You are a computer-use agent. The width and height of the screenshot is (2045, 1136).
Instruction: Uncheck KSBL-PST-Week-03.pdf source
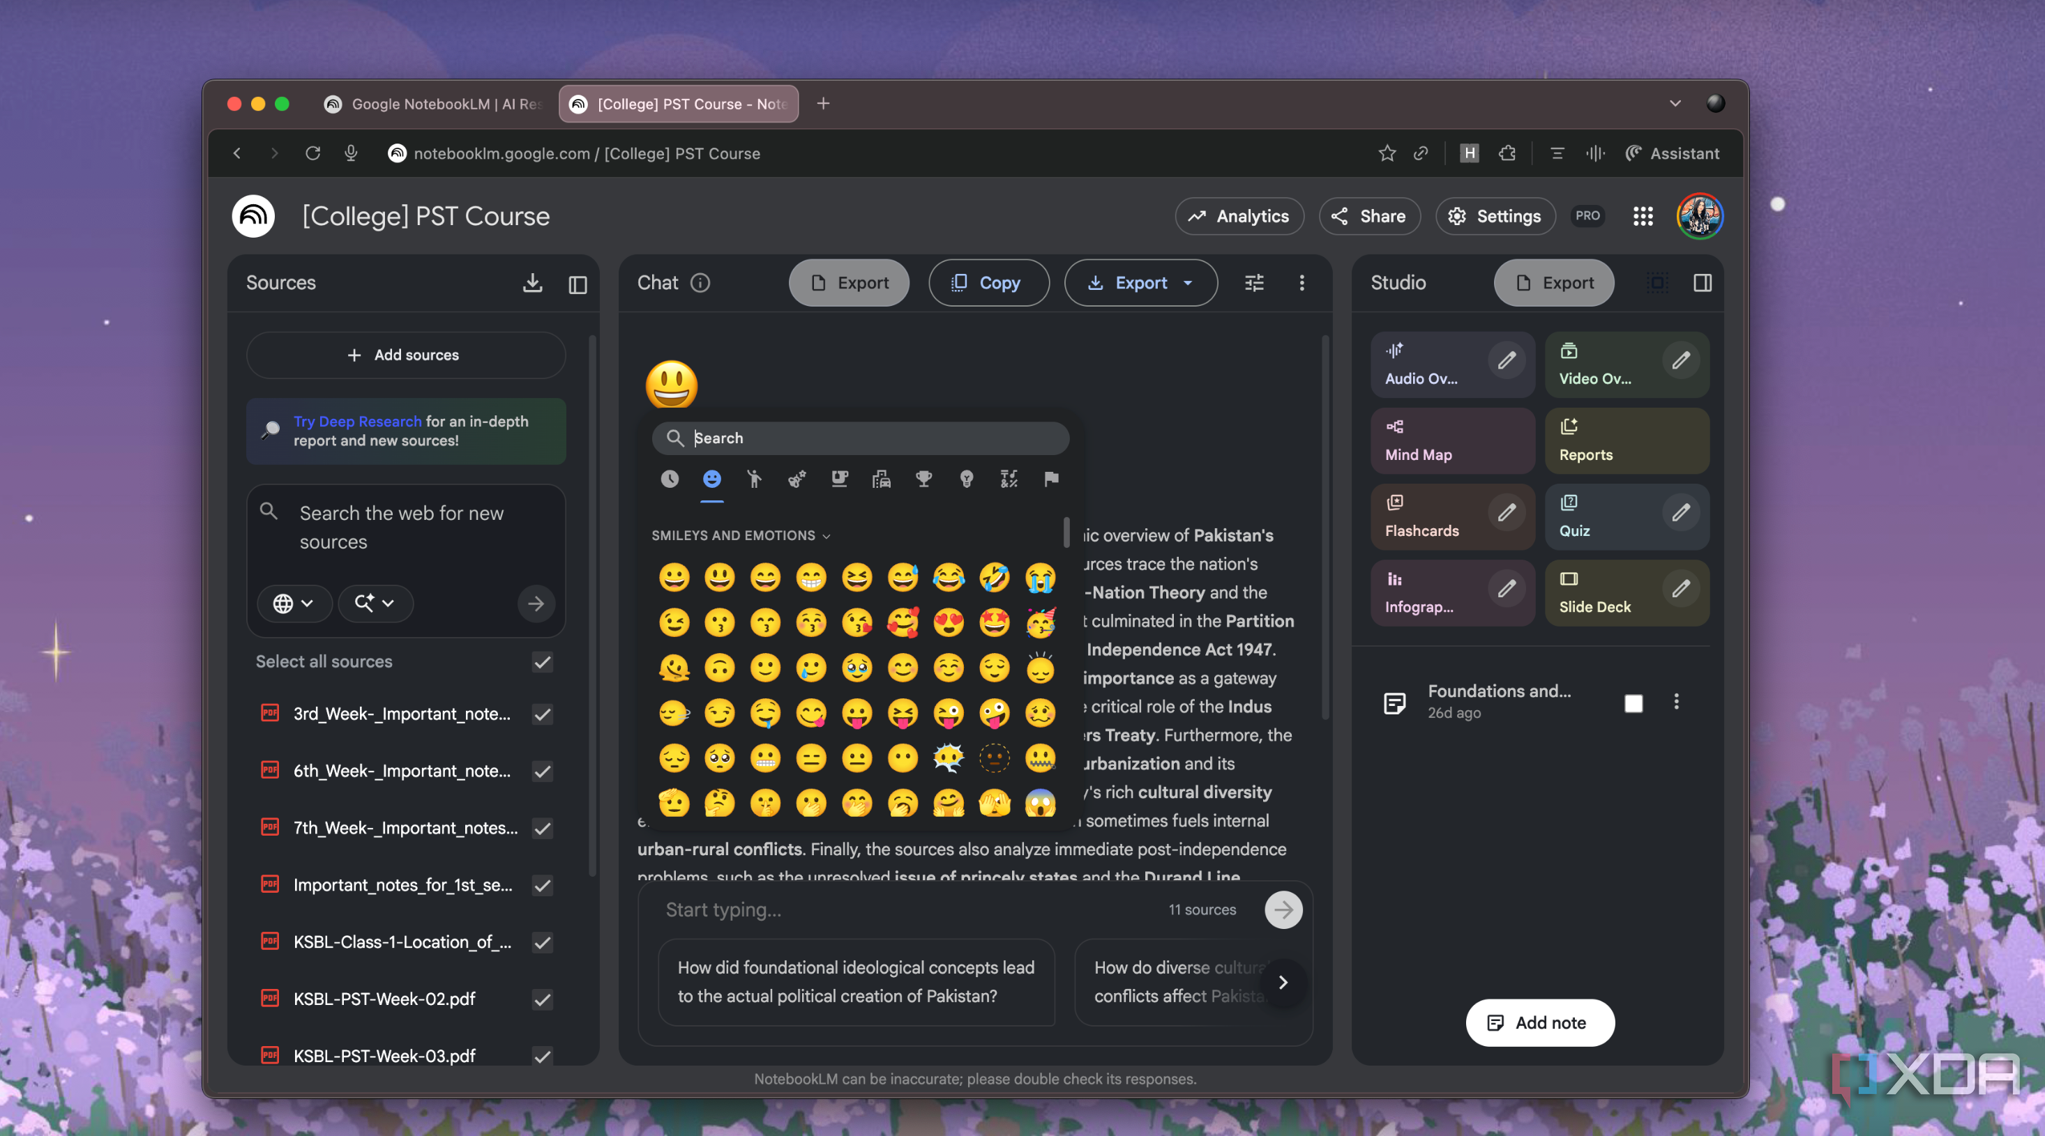543,1057
